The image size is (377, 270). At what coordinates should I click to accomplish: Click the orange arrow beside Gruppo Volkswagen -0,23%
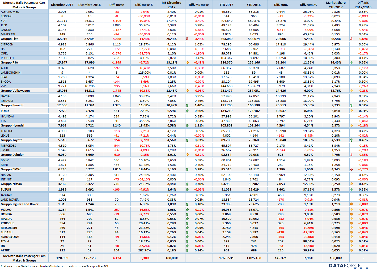tap(351, 91)
